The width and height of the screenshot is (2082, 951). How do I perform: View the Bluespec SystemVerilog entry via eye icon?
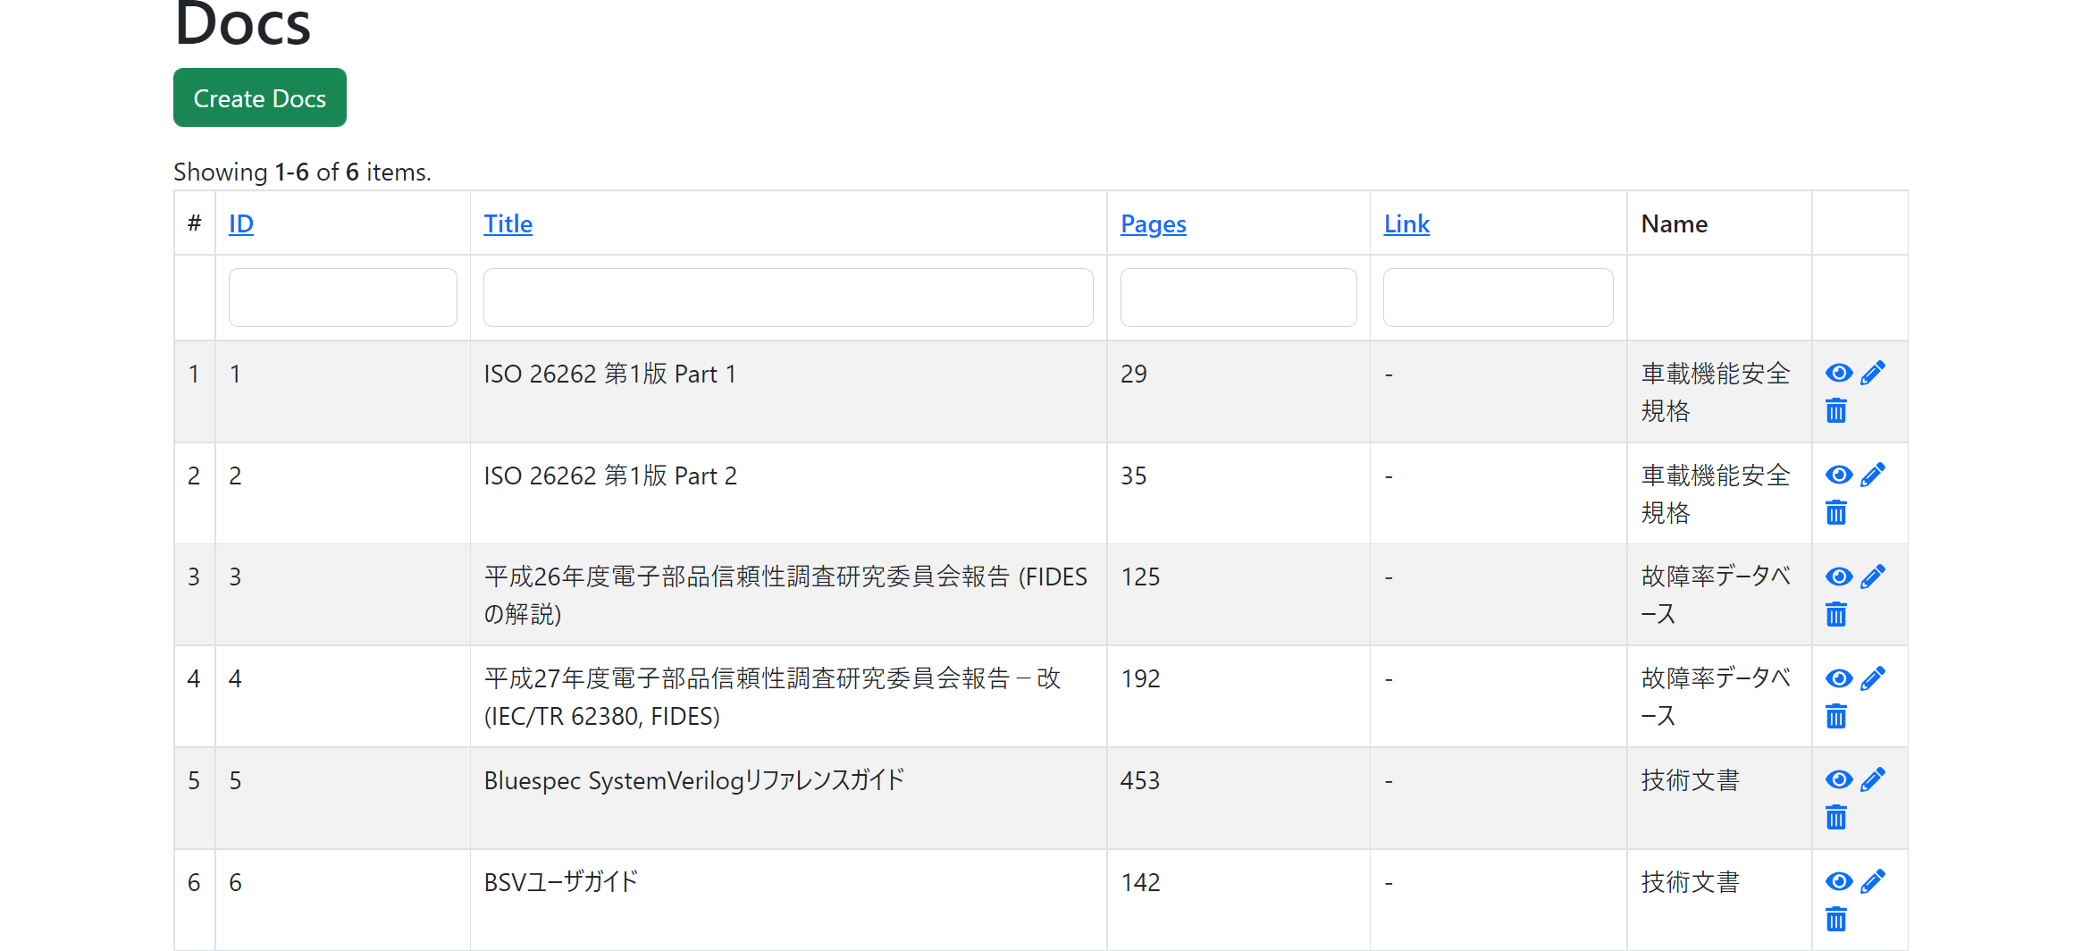[1838, 779]
